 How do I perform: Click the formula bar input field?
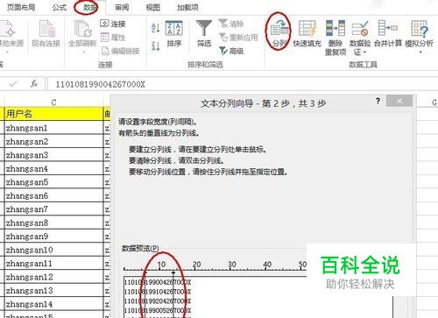pos(242,84)
